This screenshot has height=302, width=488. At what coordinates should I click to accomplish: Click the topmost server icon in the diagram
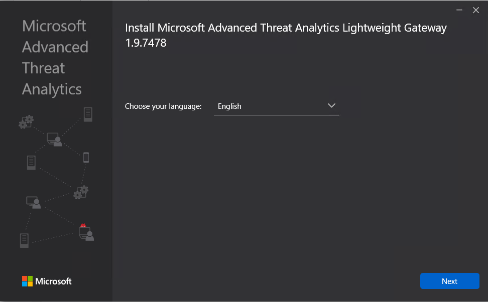click(x=88, y=114)
